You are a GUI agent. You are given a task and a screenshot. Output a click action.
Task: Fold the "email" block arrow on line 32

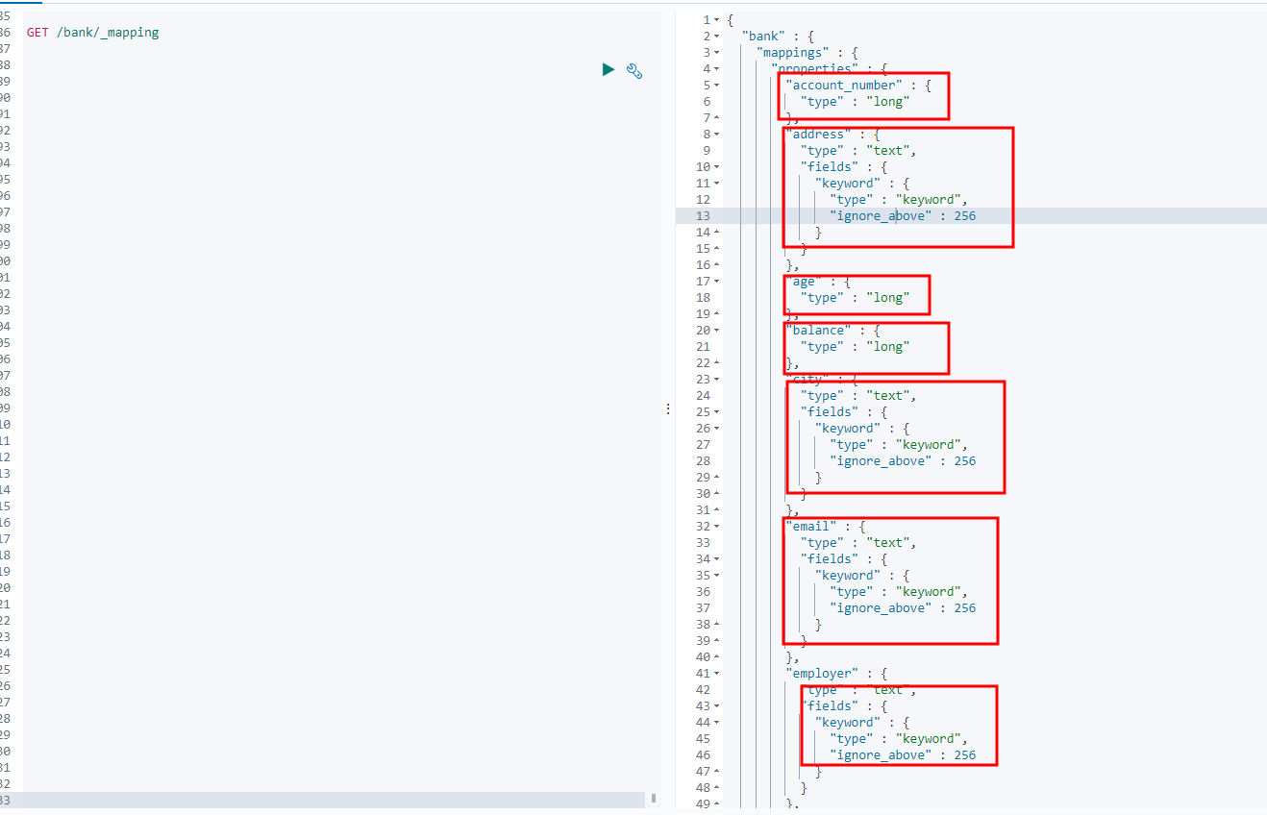click(x=716, y=527)
